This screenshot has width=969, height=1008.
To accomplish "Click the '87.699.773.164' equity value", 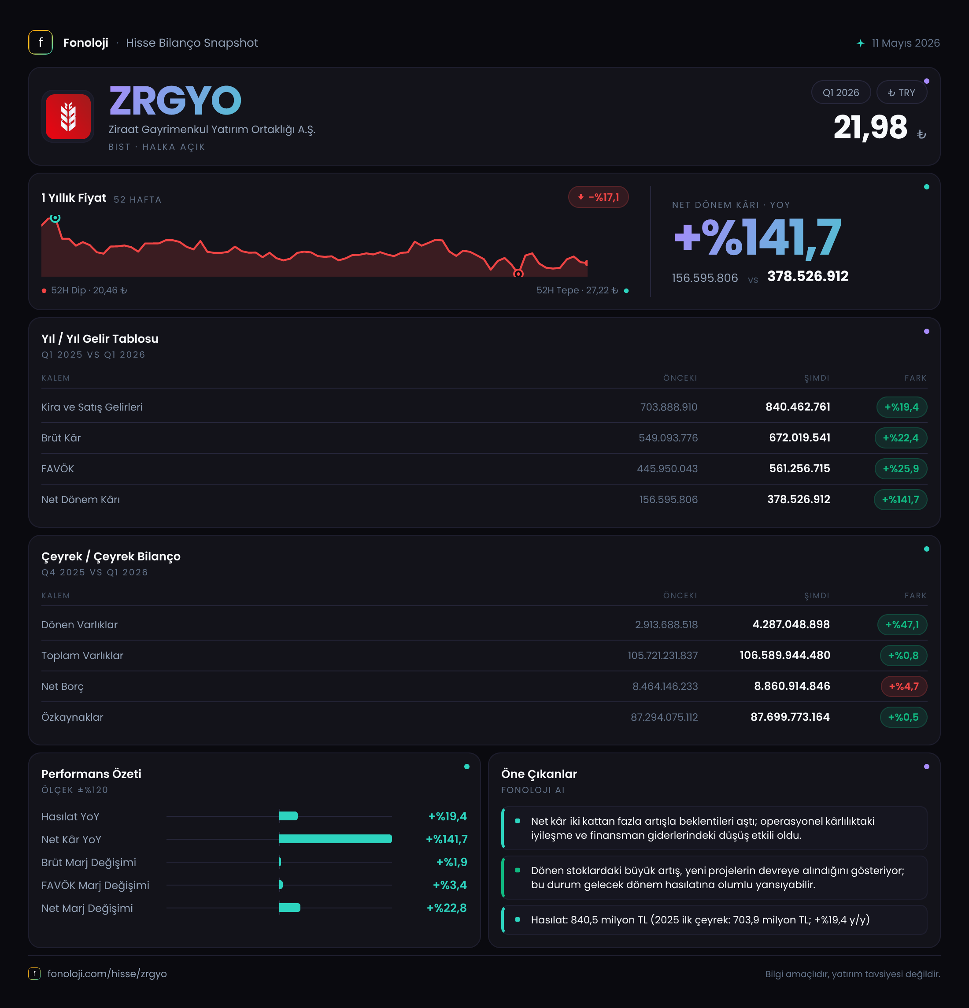I will pos(790,717).
